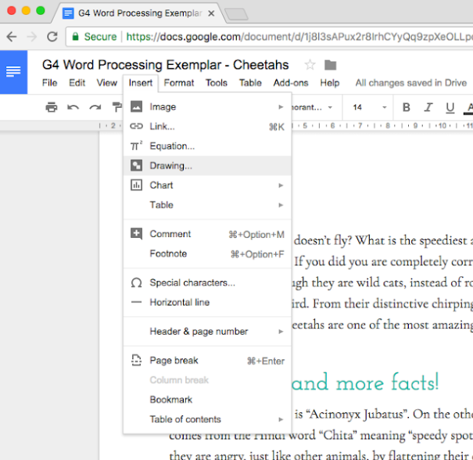Toggle underline formatting button
Screen dimensions: 473x460
coord(450,107)
